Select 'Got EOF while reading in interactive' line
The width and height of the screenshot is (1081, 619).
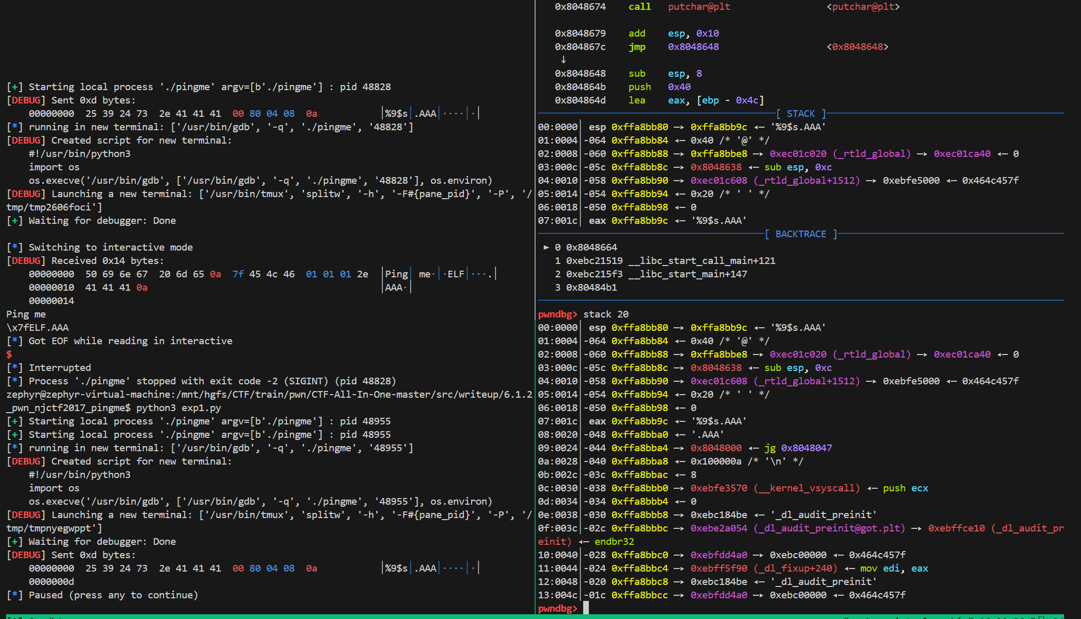(x=119, y=341)
